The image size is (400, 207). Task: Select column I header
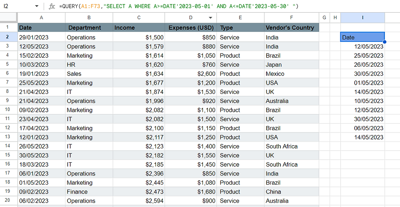[x=362, y=17]
